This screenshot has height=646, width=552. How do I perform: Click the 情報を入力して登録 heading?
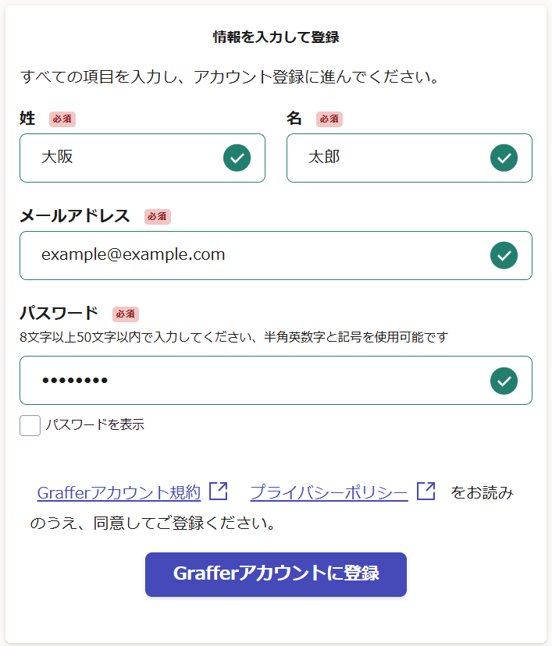pos(276,37)
